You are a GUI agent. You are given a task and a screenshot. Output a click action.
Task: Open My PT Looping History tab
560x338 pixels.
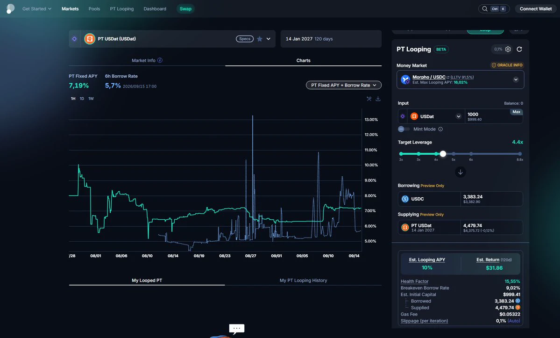click(x=303, y=280)
